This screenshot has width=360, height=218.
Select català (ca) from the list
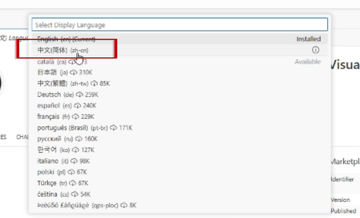(51, 61)
